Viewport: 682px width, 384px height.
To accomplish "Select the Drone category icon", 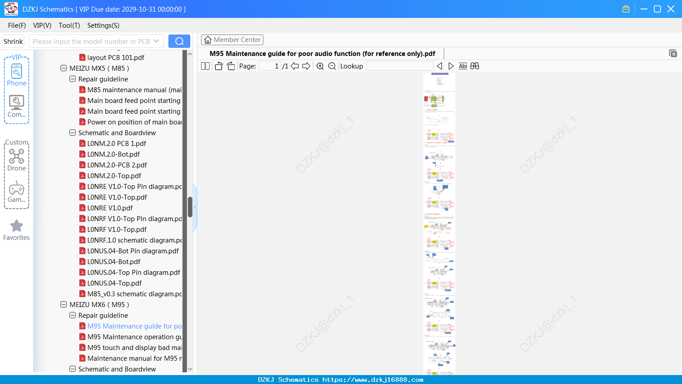I will pyautogui.click(x=17, y=160).
